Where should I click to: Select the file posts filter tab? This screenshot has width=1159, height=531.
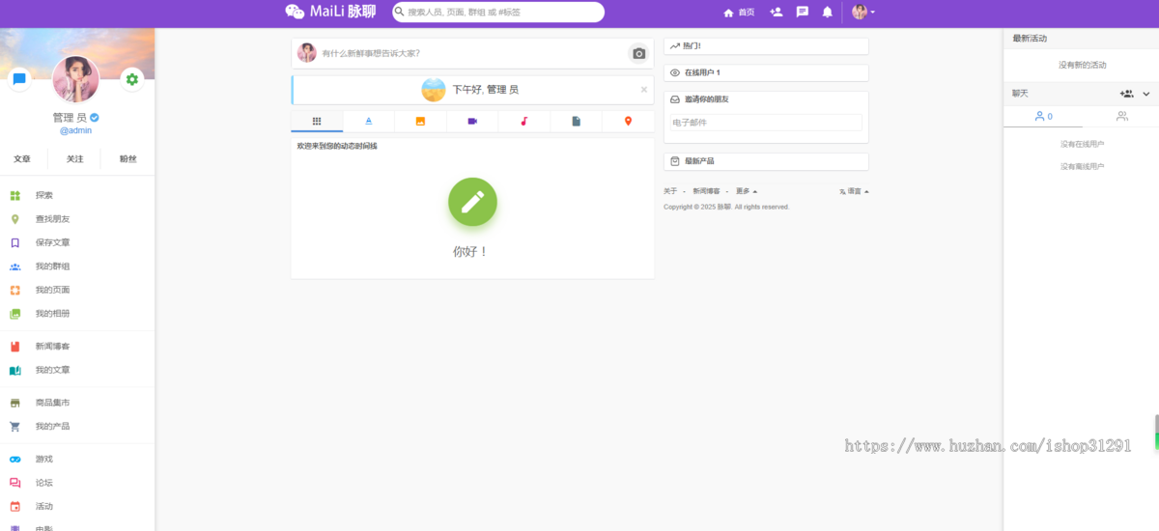(577, 121)
